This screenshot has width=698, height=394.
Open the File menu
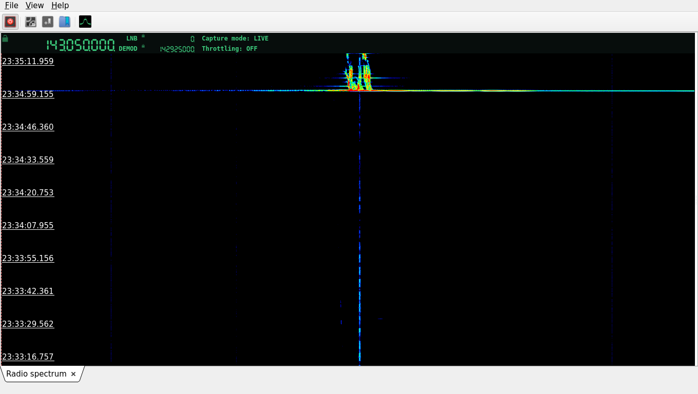(x=11, y=6)
